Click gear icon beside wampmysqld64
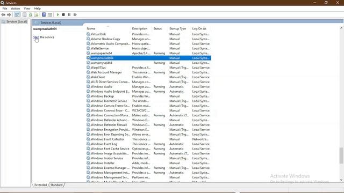 click(x=88, y=63)
